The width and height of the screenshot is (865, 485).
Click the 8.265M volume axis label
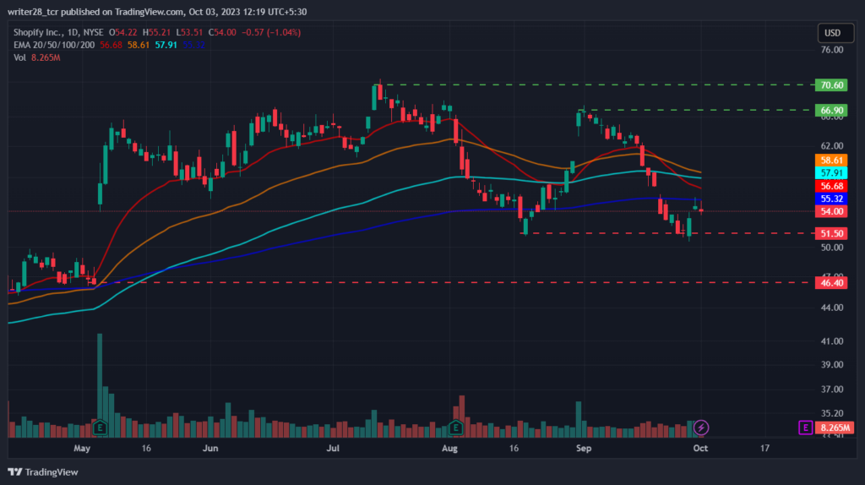[x=835, y=428]
